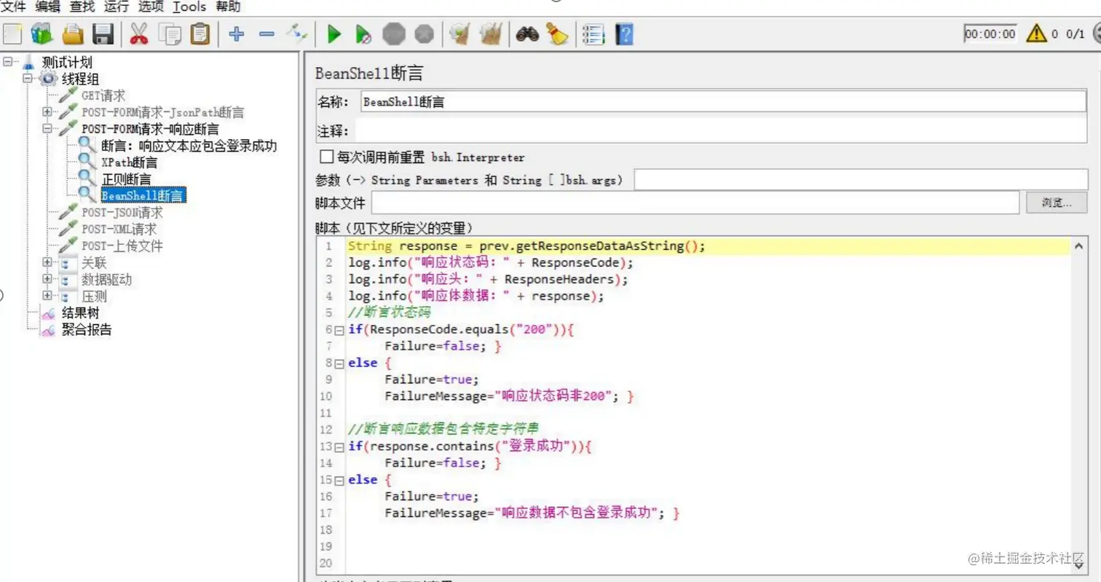Collapse the POST-FORM请求-响应断言 node
Image resolution: width=1101 pixels, height=582 pixels.
[47, 129]
